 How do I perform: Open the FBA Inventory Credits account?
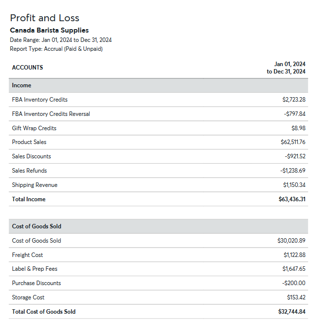[x=40, y=100]
